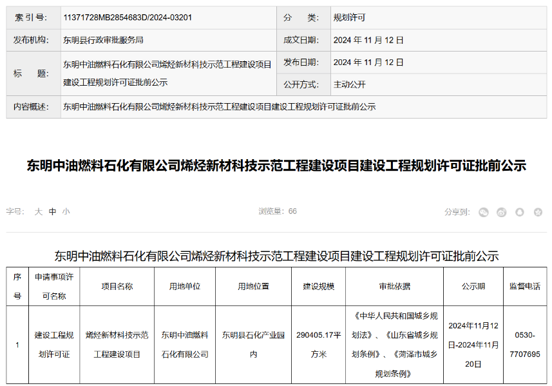Click the 公开方式 label
Image resolution: width=552 pixels, height=386 pixels.
301,84
